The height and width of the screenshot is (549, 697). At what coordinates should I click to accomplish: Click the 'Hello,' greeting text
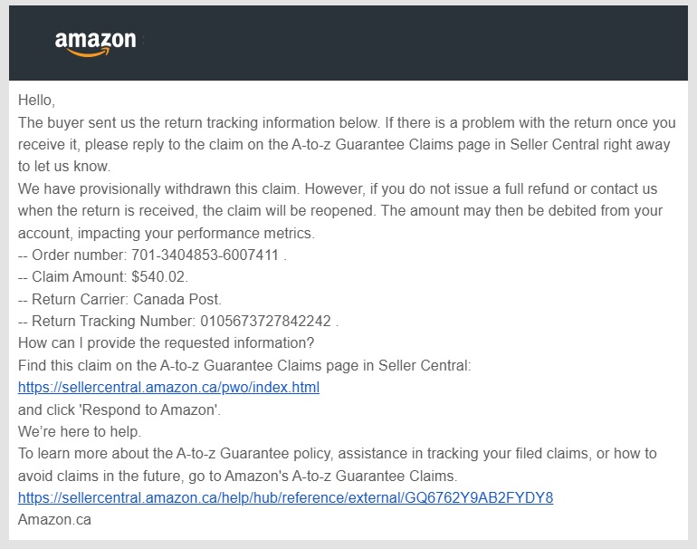36,100
